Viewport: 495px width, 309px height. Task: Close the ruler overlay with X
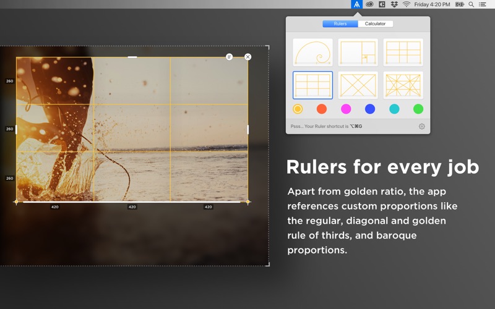[x=248, y=57]
